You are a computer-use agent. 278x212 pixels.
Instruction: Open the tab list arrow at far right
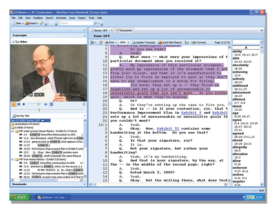point(262,30)
